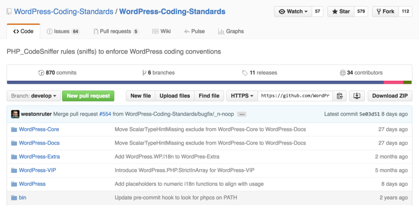Viewport: 419px width, 206px height.
Task: Click the repository book icon beside the owner name
Action: tap(9, 11)
